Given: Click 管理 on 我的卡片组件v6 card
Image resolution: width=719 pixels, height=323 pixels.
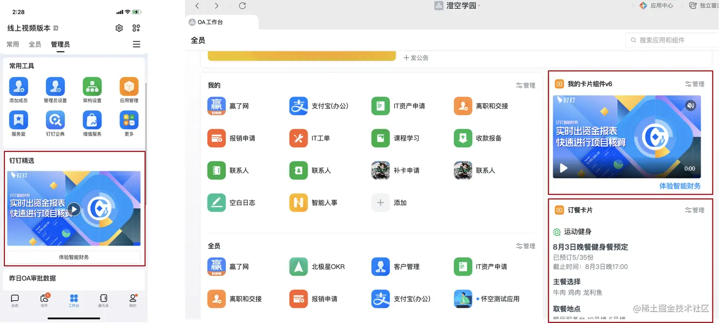Looking at the screenshot, I should [x=695, y=84].
